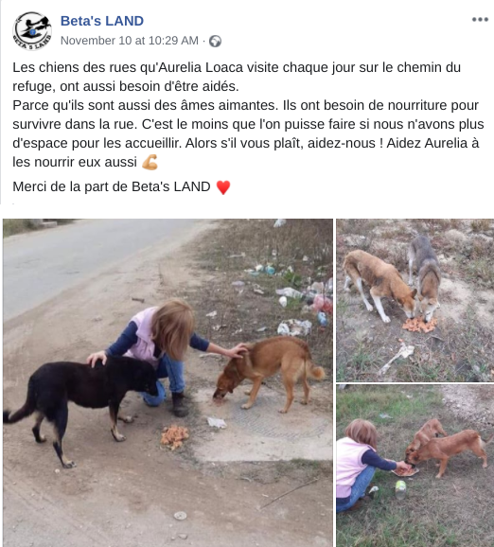Image resolution: width=494 pixels, height=547 pixels.
Task: Click the 'Merci de la part de Beta's LAND' line
Action: point(112,187)
